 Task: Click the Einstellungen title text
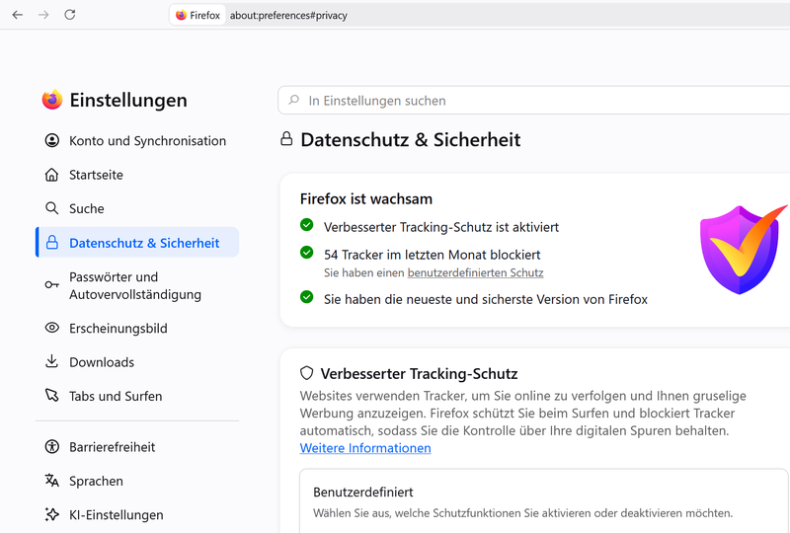click(x=128, y=100)
